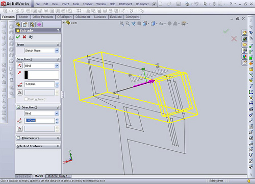
Task: Click the Direction of Extrusion selection box
Action: tap(42, 75)
